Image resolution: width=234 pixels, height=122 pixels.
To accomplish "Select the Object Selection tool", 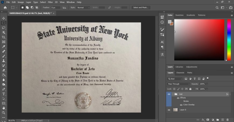I will click(3, 32).
